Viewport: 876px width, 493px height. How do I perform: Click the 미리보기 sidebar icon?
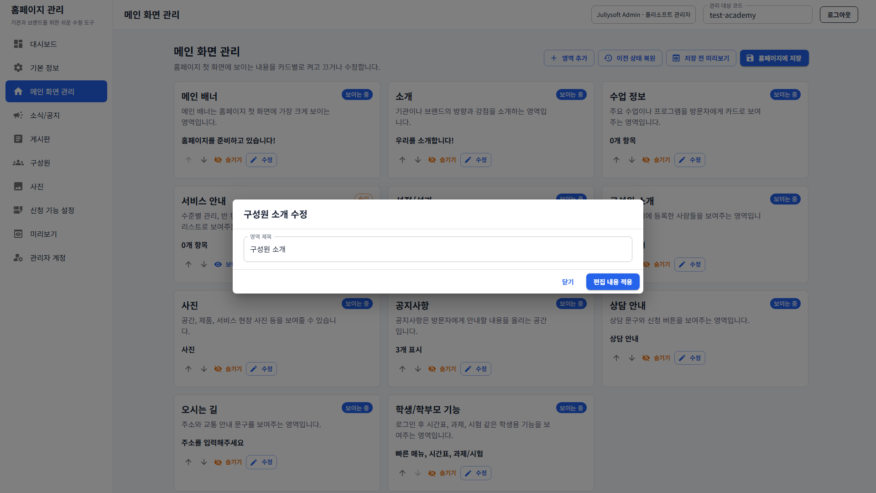pyautogui.click(x=18, y=234)
